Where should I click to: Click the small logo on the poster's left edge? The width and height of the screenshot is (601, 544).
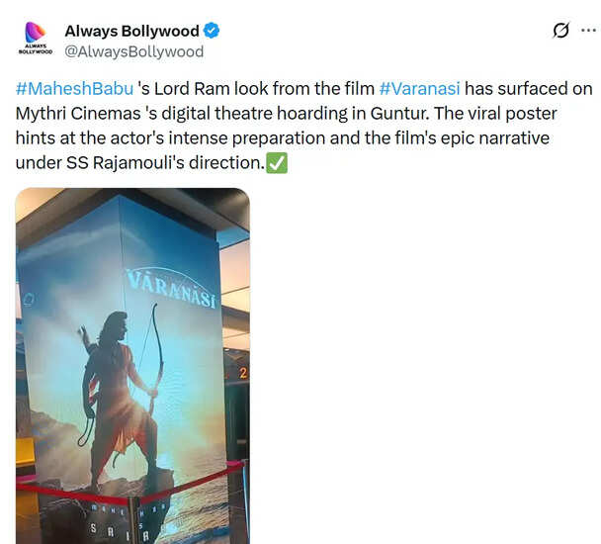[29, 300]
